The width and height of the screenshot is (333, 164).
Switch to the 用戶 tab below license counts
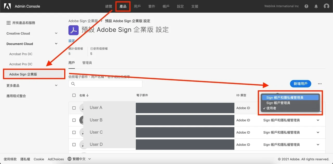pos(72,63)
